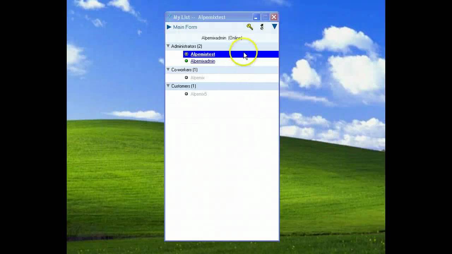The width and height of the screenshot is (452, 254).
Task: Select offline contact Alpemix5
Action: (198, 94)
